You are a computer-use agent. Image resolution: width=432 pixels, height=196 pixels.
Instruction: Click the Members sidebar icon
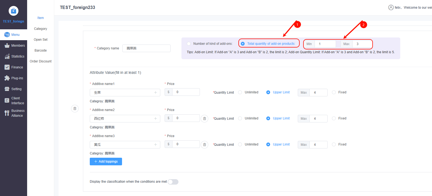pyautogui.click(x=7, y=46)
